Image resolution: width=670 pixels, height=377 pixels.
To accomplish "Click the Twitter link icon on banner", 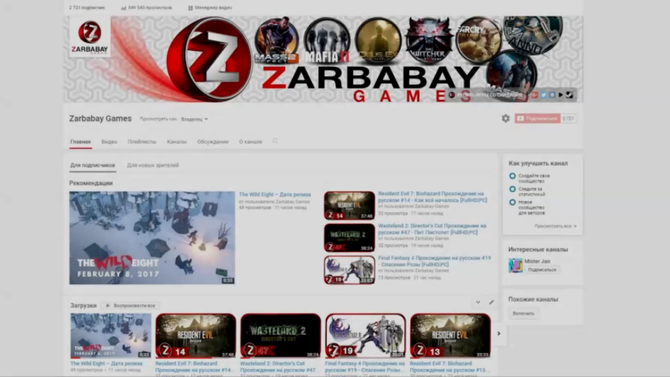I will (544, 95).
